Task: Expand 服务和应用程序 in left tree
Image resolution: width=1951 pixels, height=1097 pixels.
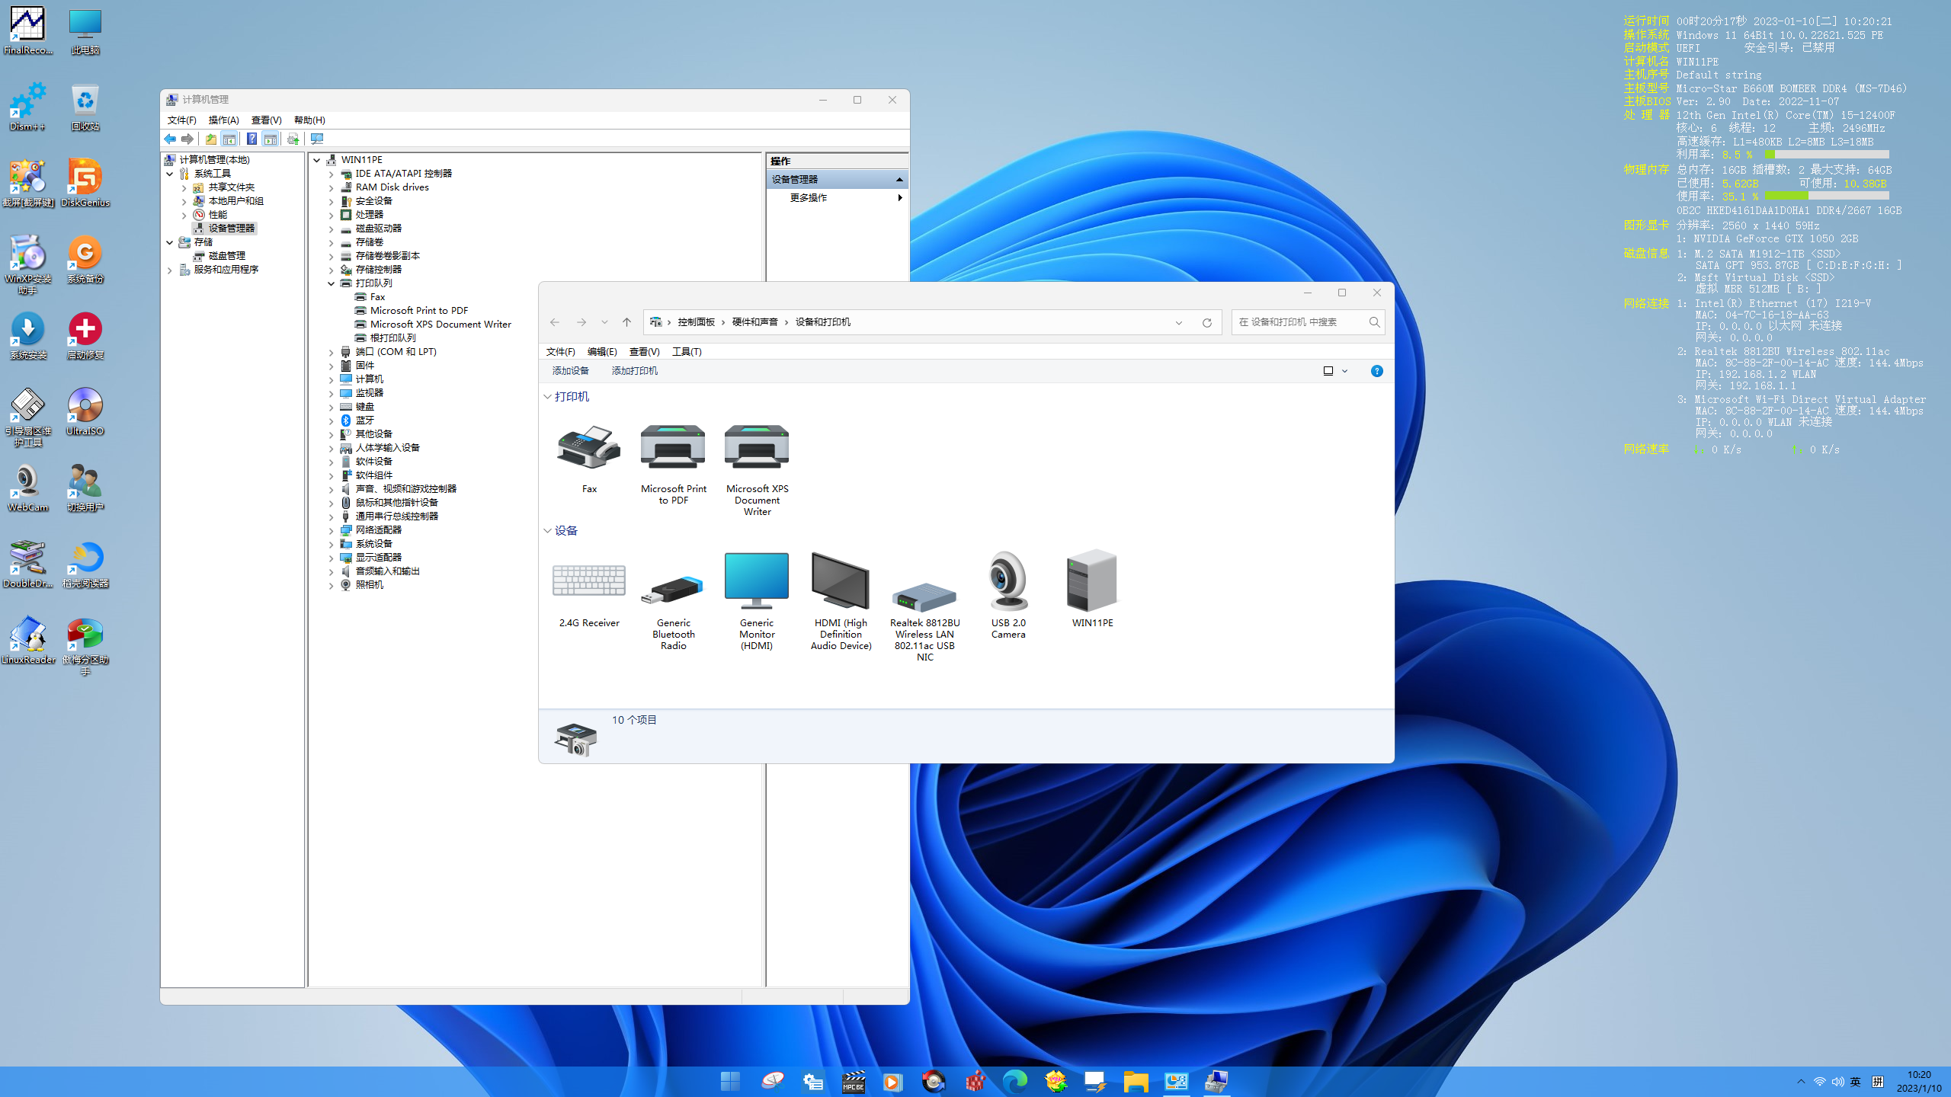Action: (x=170, y=270)
